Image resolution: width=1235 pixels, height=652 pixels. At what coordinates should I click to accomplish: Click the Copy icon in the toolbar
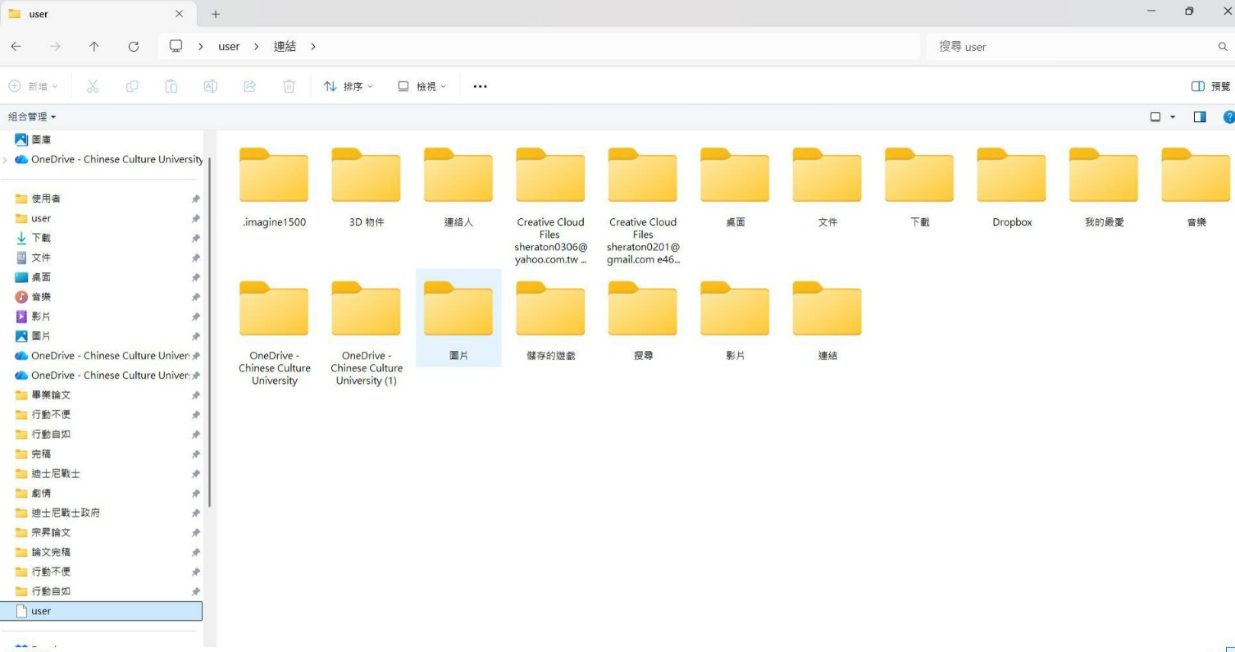132,85
